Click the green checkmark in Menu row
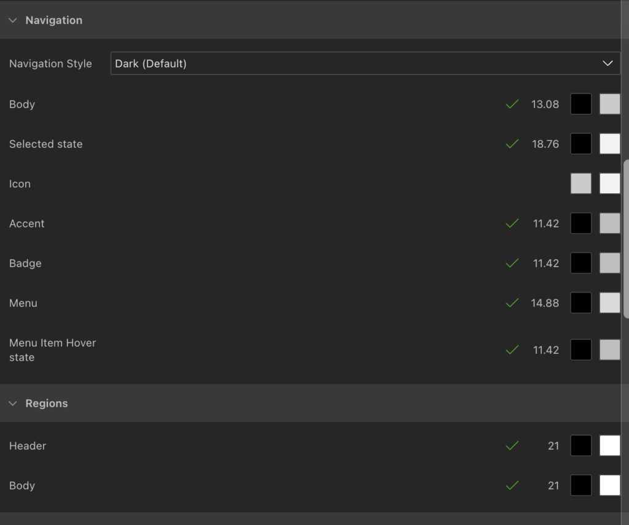Image resolution: width=629 pixels, height=525 pixels. click(x=512, y=303)
